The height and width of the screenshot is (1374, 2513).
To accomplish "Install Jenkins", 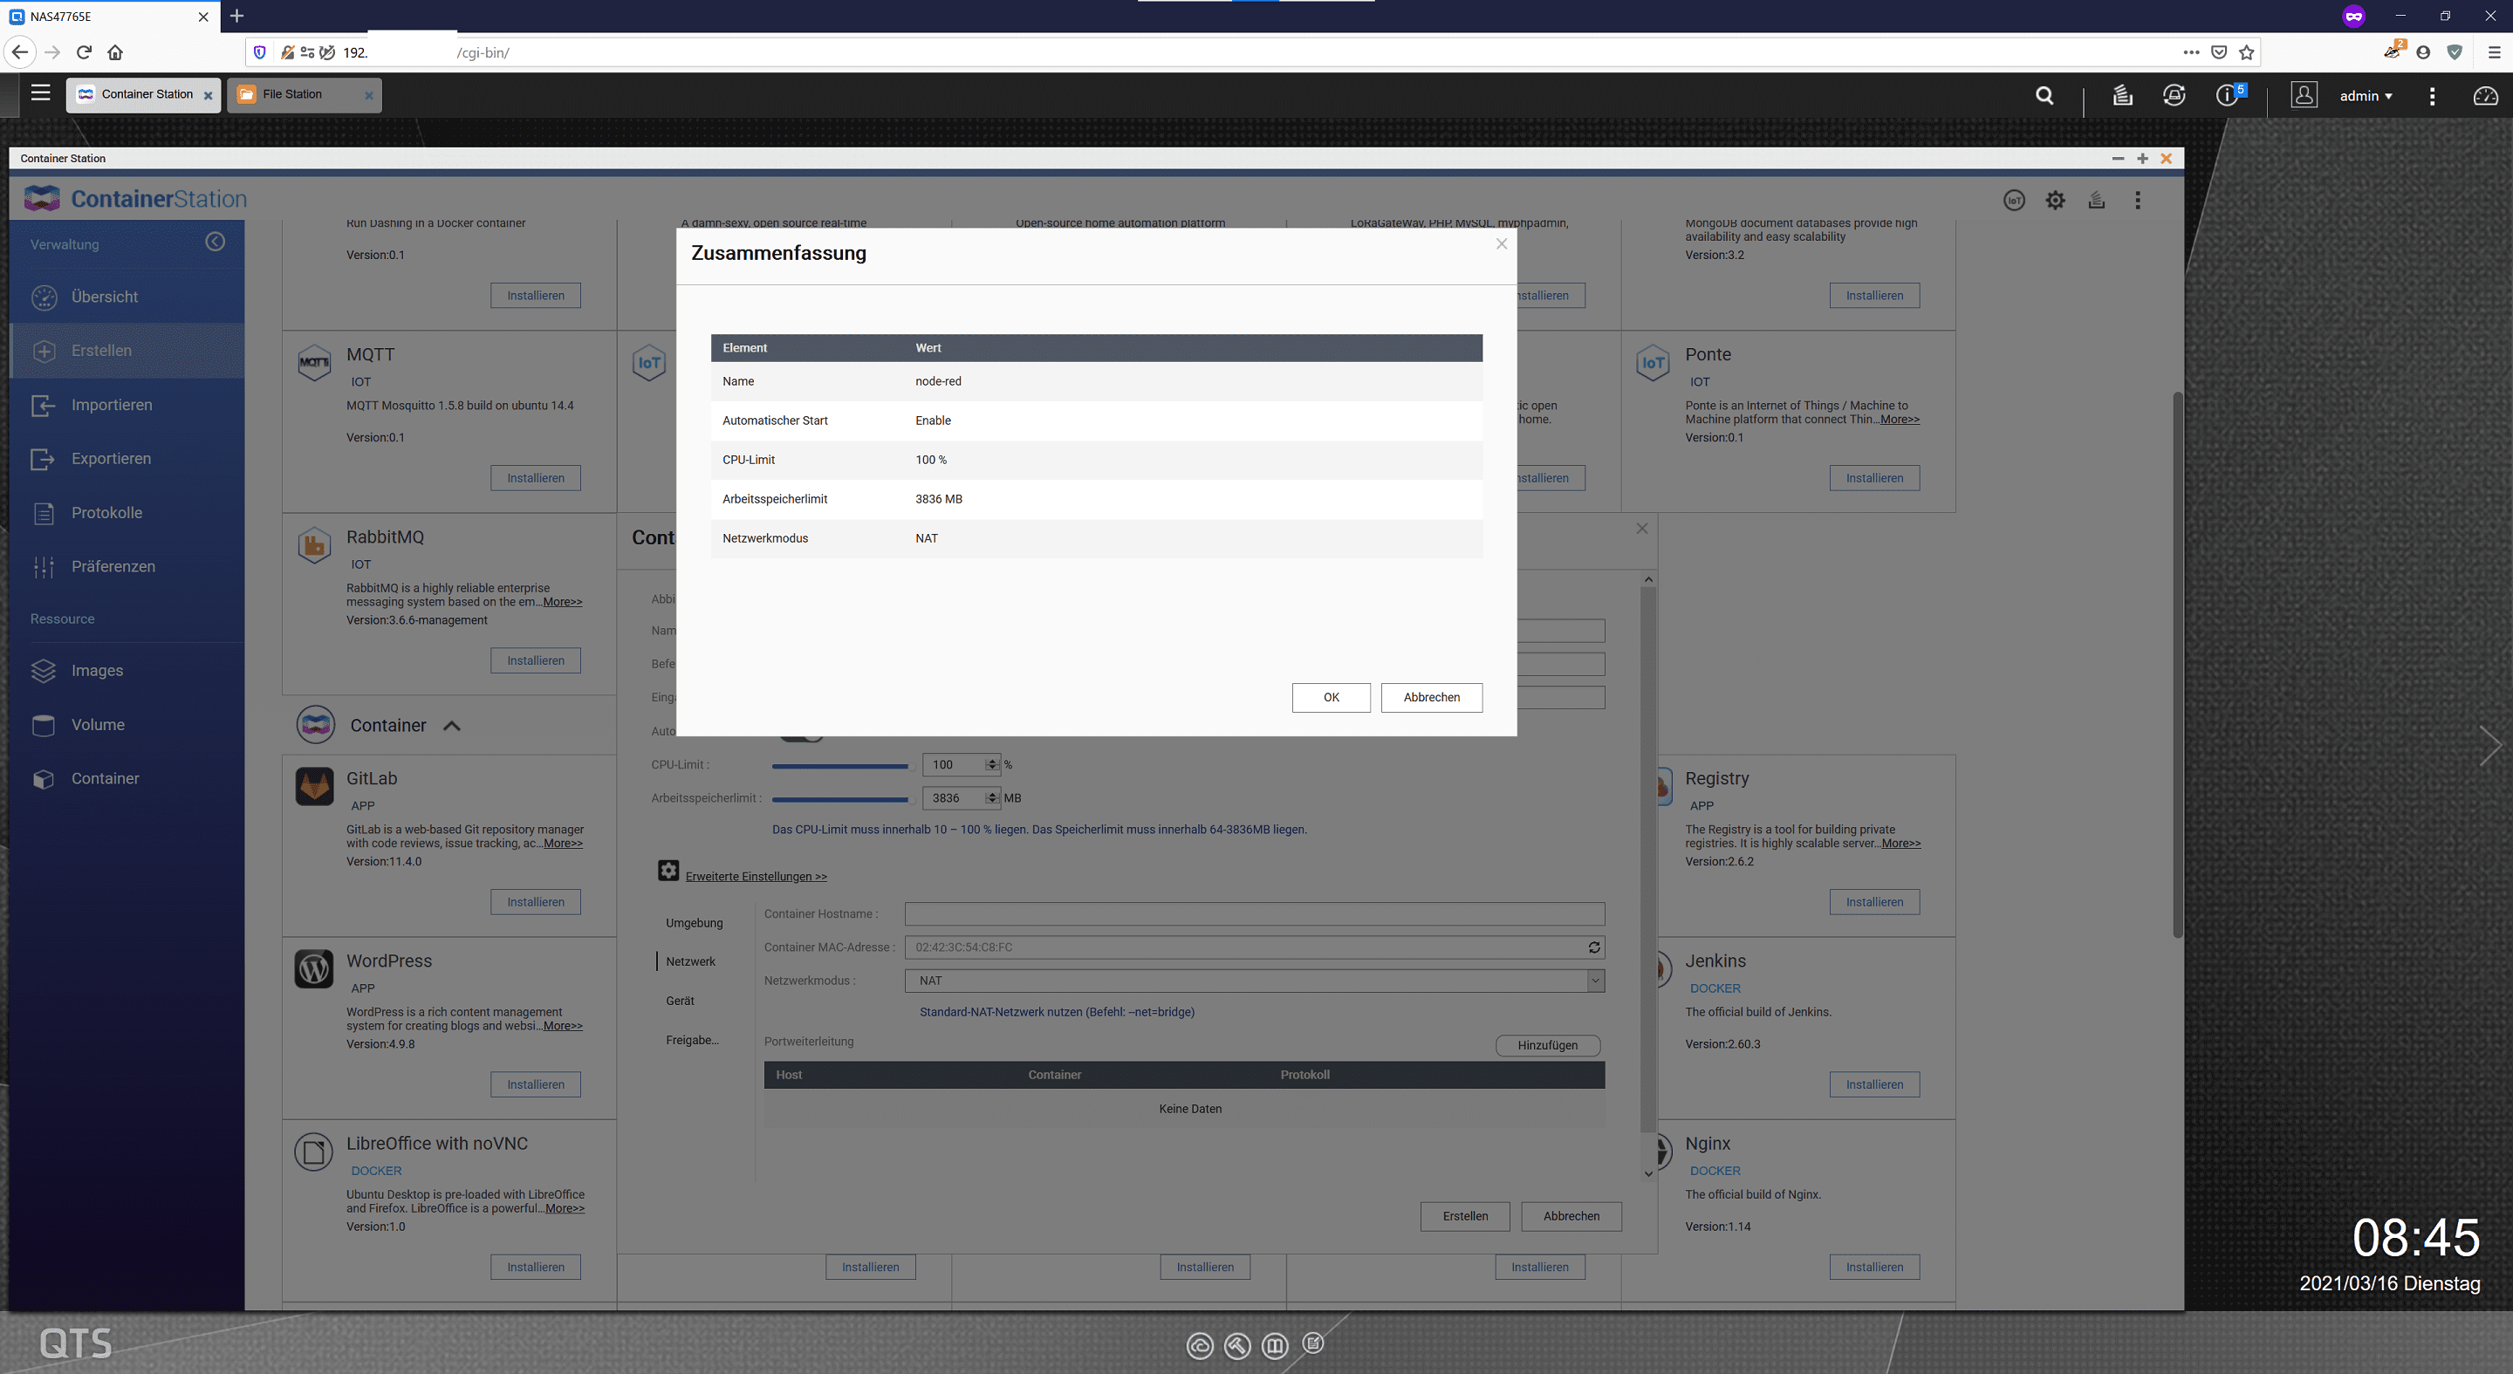I will pos(1874,1084).
